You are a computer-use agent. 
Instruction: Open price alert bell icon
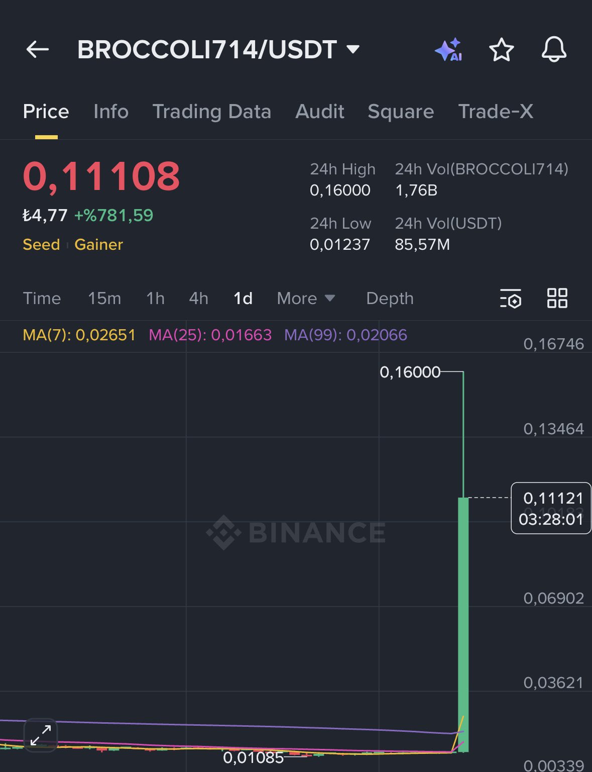click(x=554, y=49)
